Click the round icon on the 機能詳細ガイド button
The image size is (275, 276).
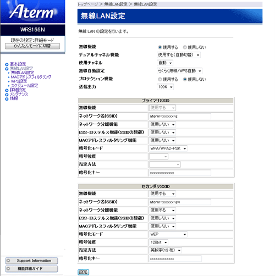click(8, 269)
